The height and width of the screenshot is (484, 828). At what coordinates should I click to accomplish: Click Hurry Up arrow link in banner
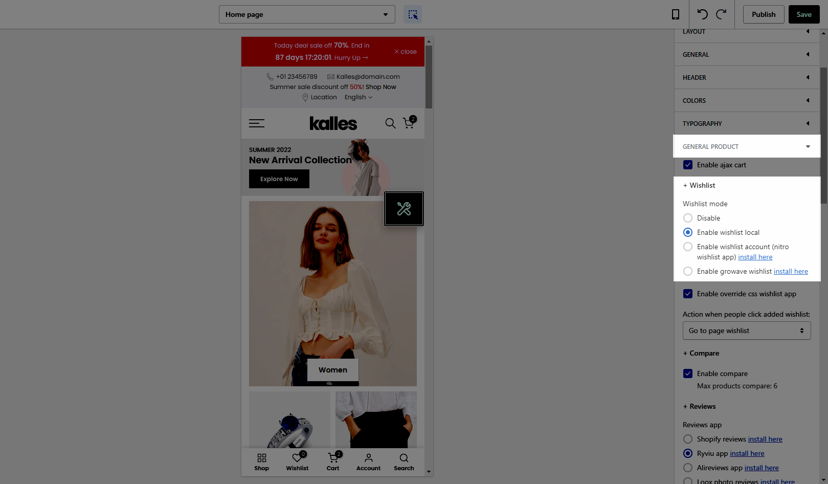click(x=351, y=58)
